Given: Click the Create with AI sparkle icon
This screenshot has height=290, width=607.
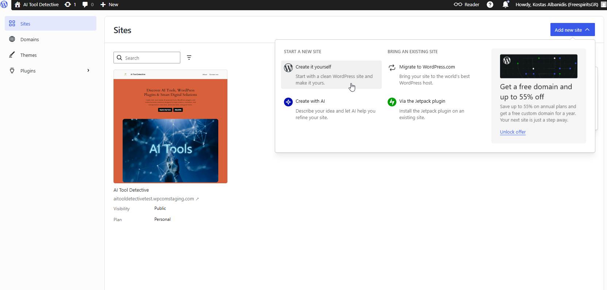Looking at the screenshot, I should (288, 102).
